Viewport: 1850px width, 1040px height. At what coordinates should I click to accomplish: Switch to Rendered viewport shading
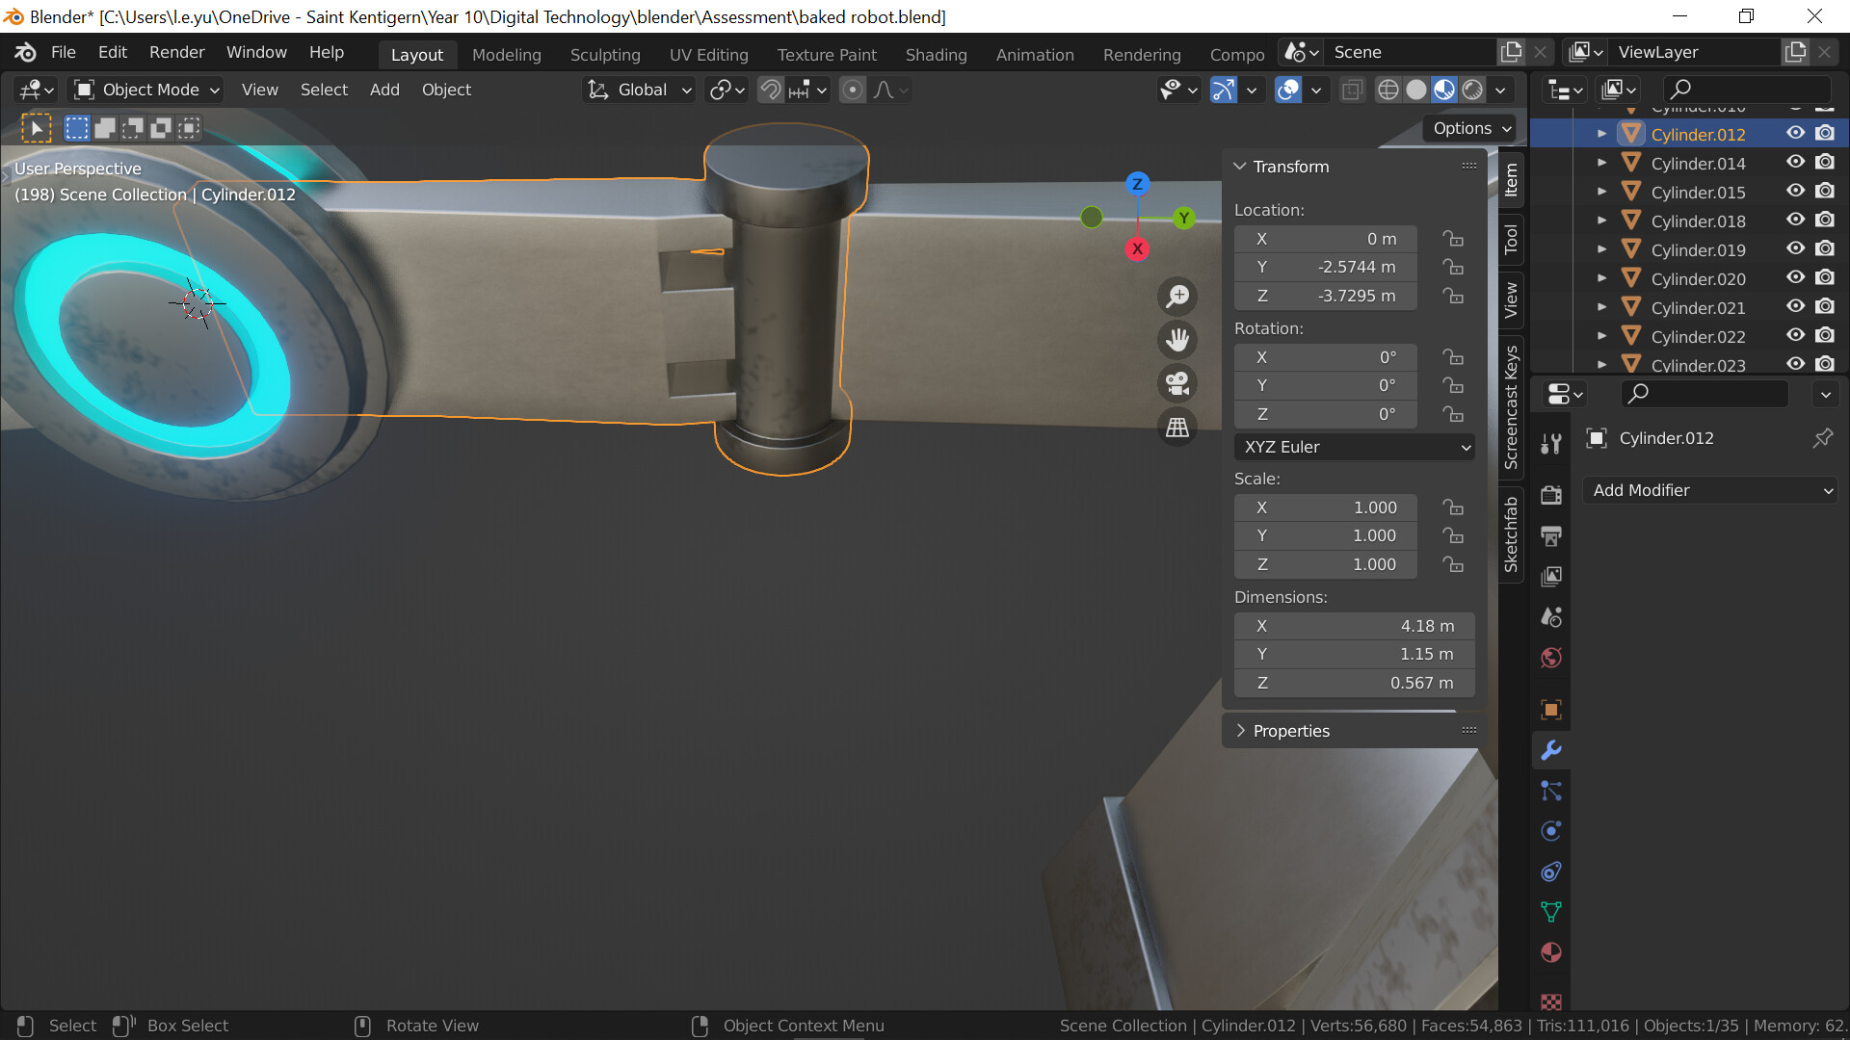pos(1471,89)
